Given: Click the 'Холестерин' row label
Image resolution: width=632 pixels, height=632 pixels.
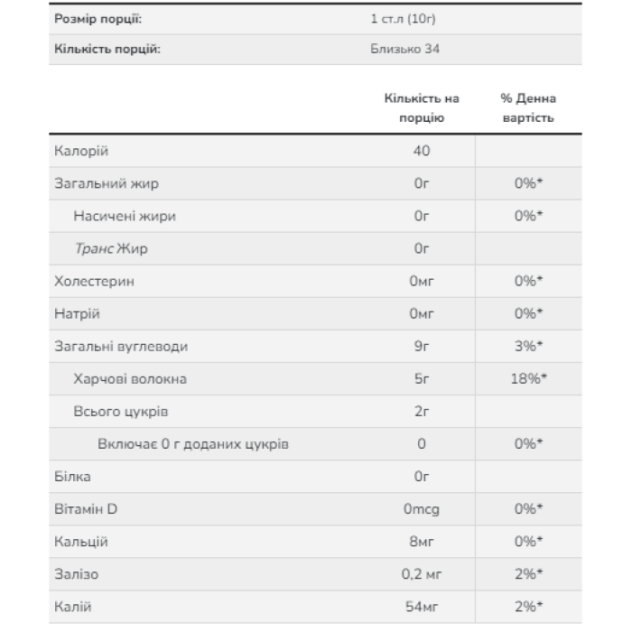Looking at the screenshot, I should tap(95, 281).
